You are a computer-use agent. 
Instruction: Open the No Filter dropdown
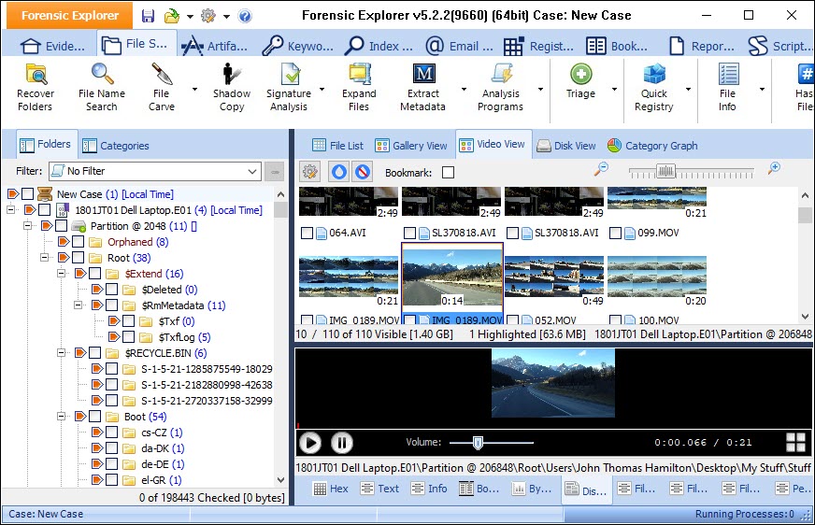pos(252,172)
